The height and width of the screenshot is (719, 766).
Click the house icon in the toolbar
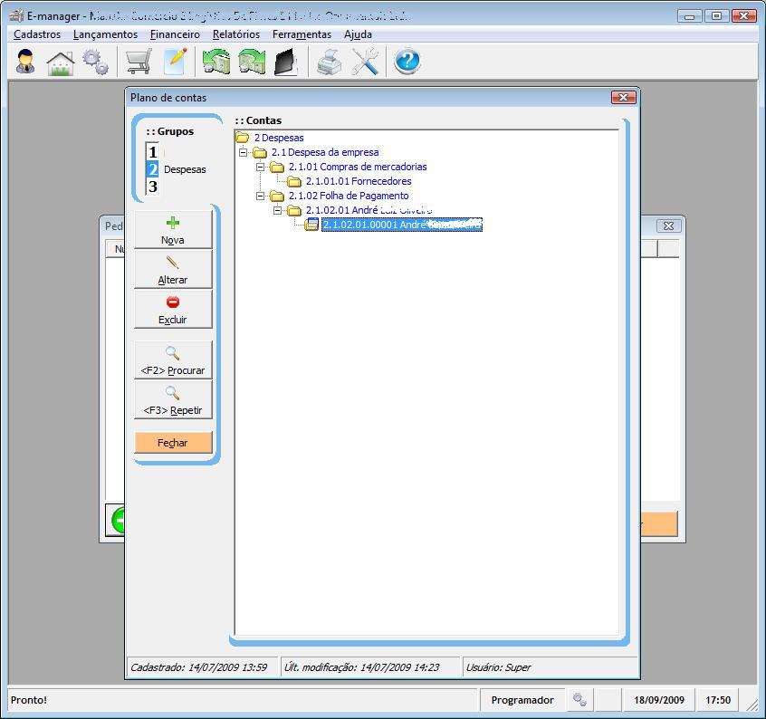tap(61, 62)
